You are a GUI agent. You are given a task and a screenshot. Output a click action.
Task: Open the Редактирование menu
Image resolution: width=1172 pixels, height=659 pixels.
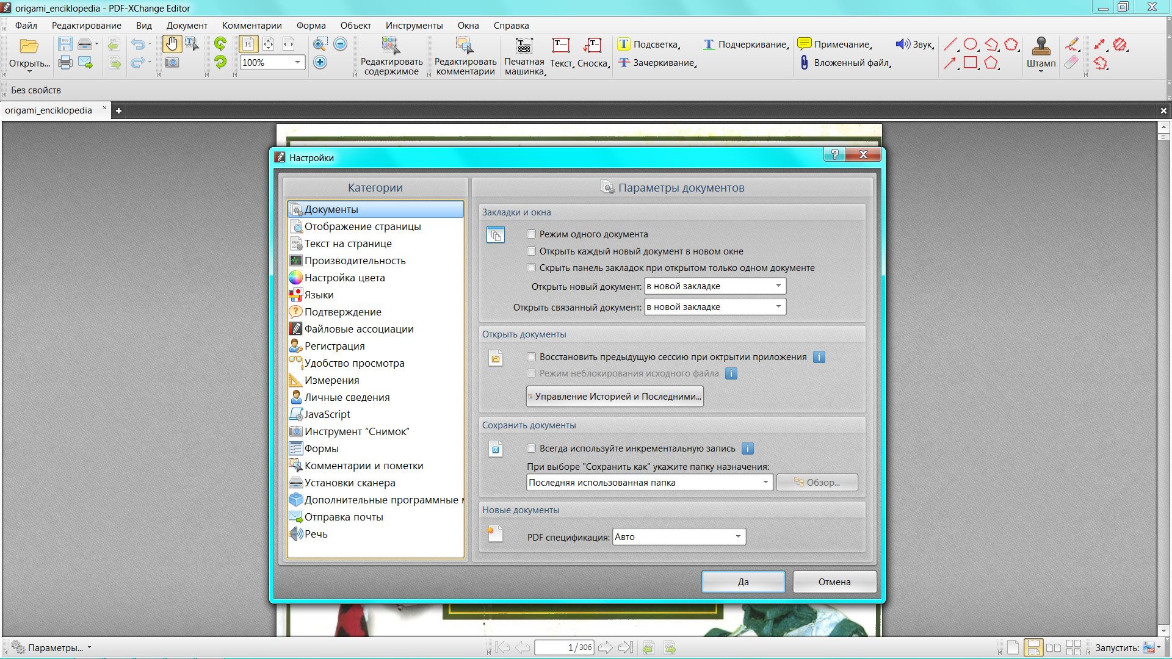[87, 26]
